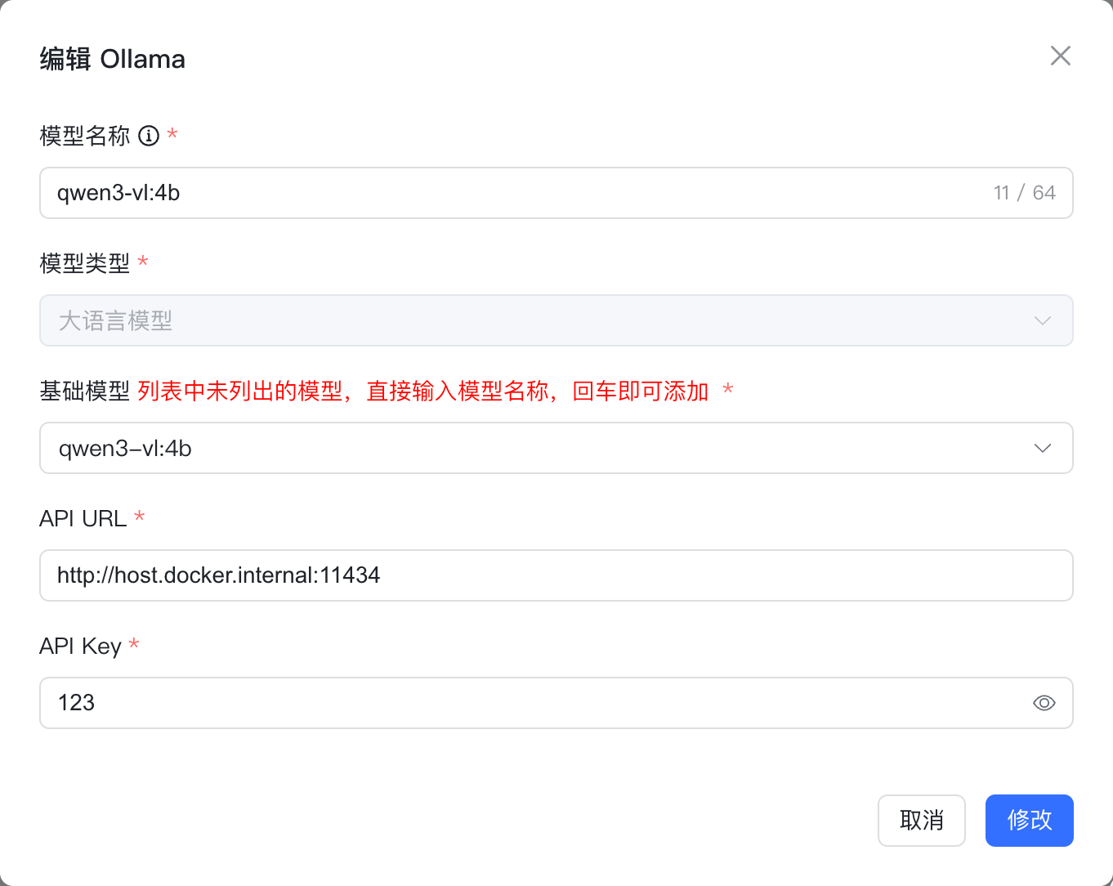1113x886 pixels.
Task: Show the API Key with eye icon
Action: tap(1044, 703)
